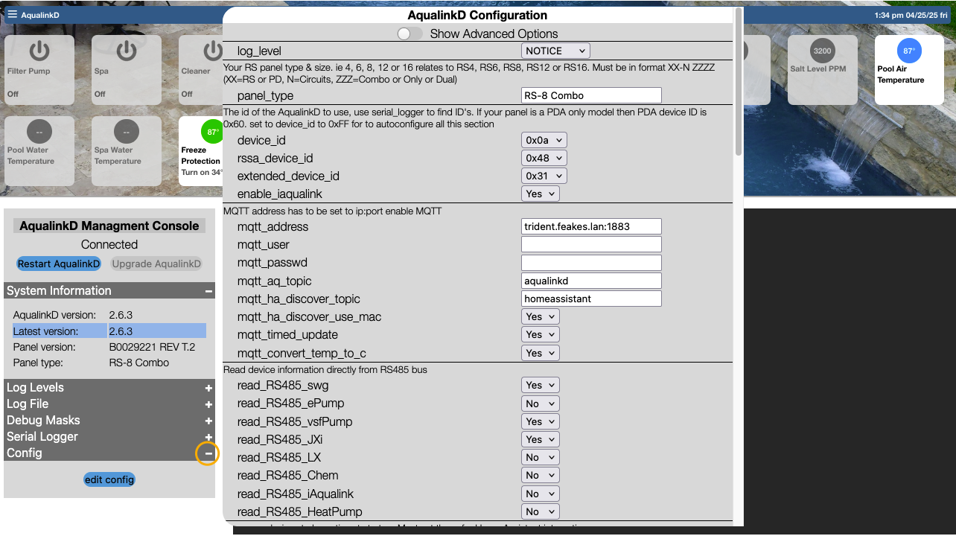Collapse the Config section
The width and height of the screenshot is (956, 536).
(208, 453)
